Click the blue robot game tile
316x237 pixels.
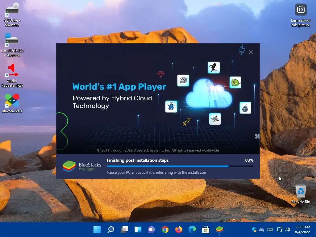pos(171,106)
